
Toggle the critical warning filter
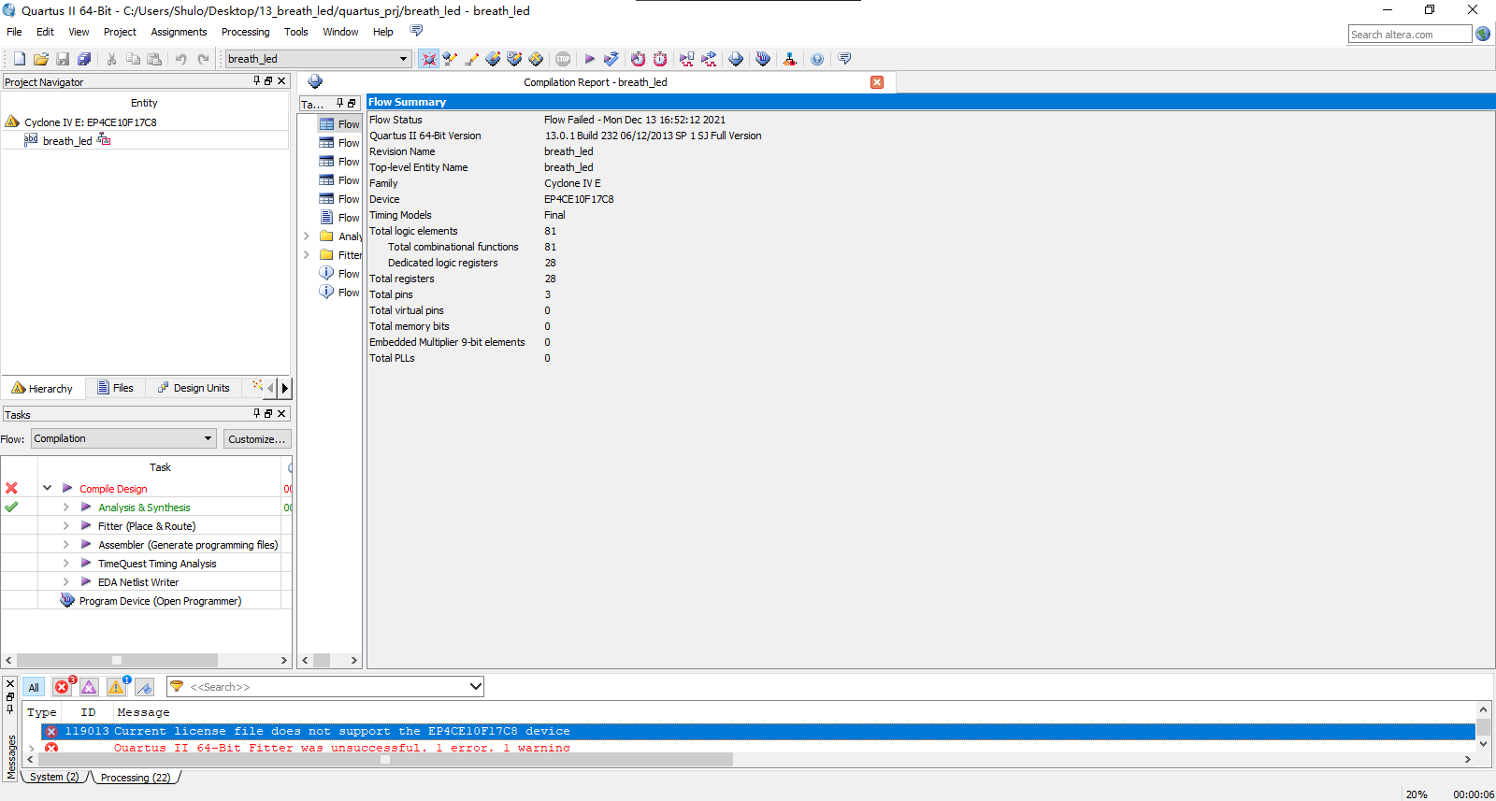89,687
